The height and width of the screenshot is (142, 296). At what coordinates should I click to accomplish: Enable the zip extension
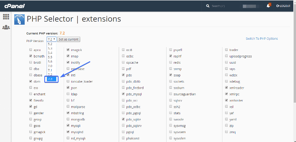226,125
